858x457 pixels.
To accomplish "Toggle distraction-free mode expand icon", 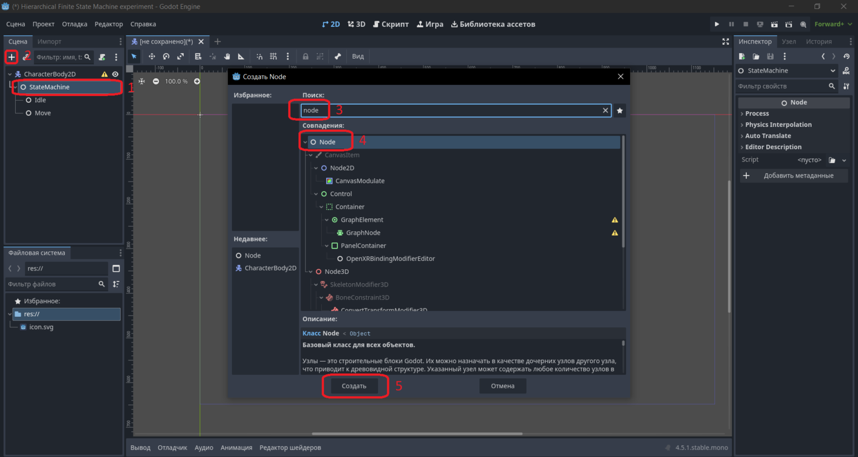I will [x=726, y=41].
